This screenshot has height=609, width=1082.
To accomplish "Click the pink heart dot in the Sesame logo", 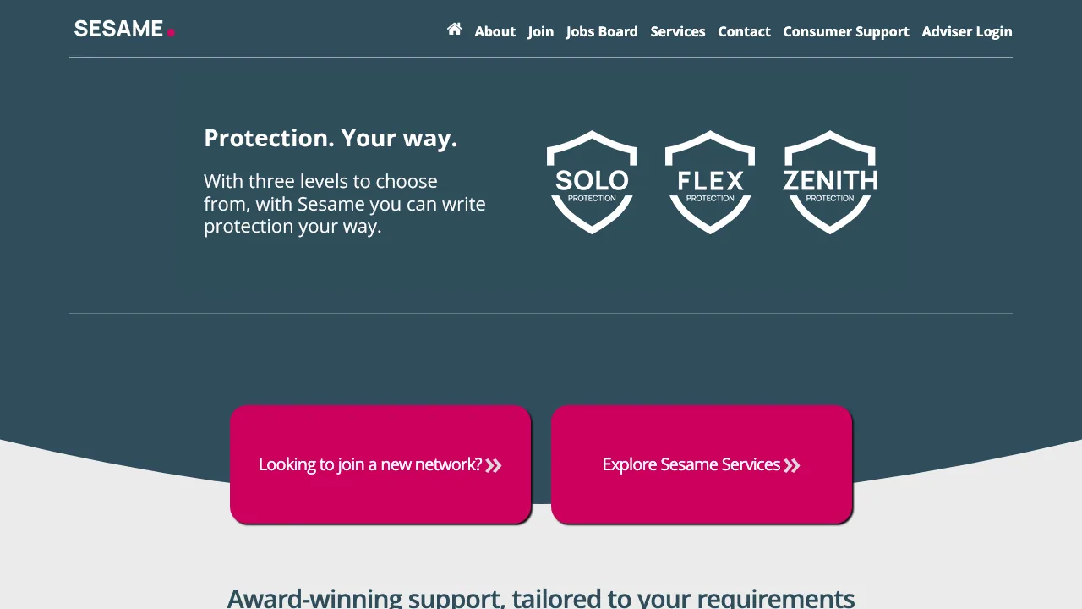I will click(x=172, y=32).
